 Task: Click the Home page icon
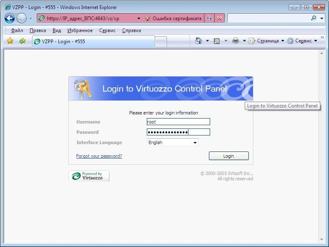[199, 40]
